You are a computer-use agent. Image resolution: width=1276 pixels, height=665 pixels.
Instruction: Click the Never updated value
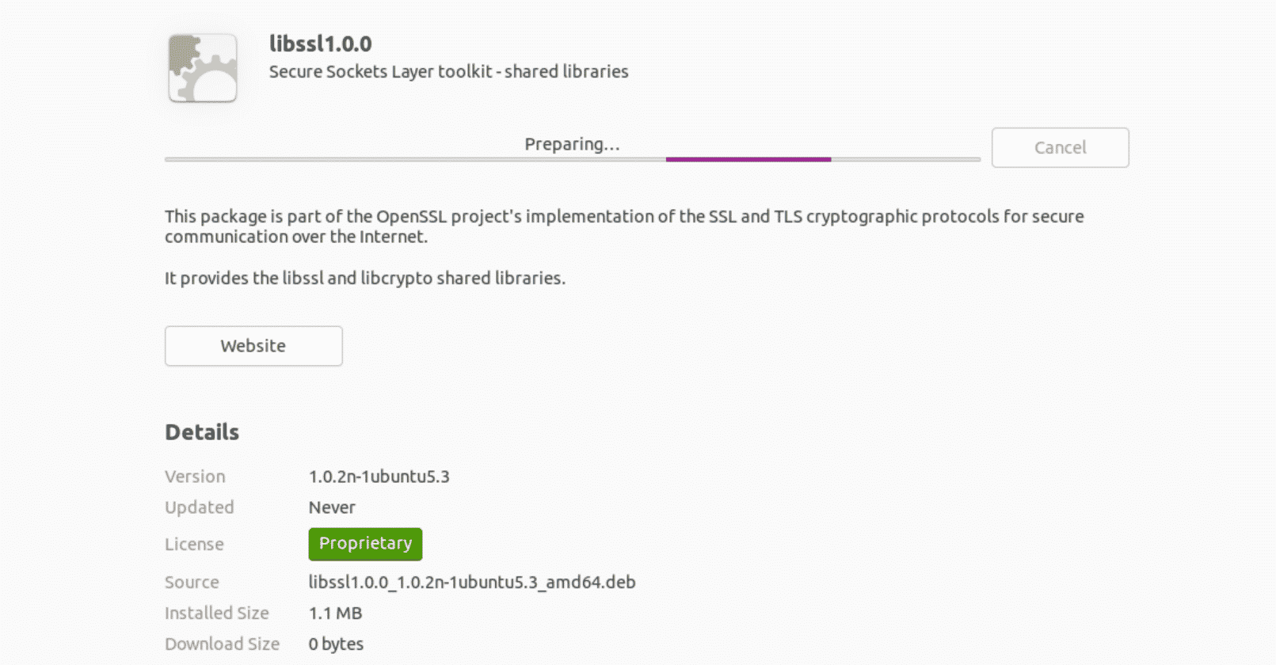point(332,507)
